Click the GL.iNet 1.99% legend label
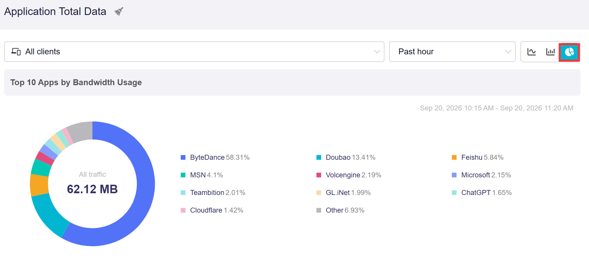 (348, 193)
